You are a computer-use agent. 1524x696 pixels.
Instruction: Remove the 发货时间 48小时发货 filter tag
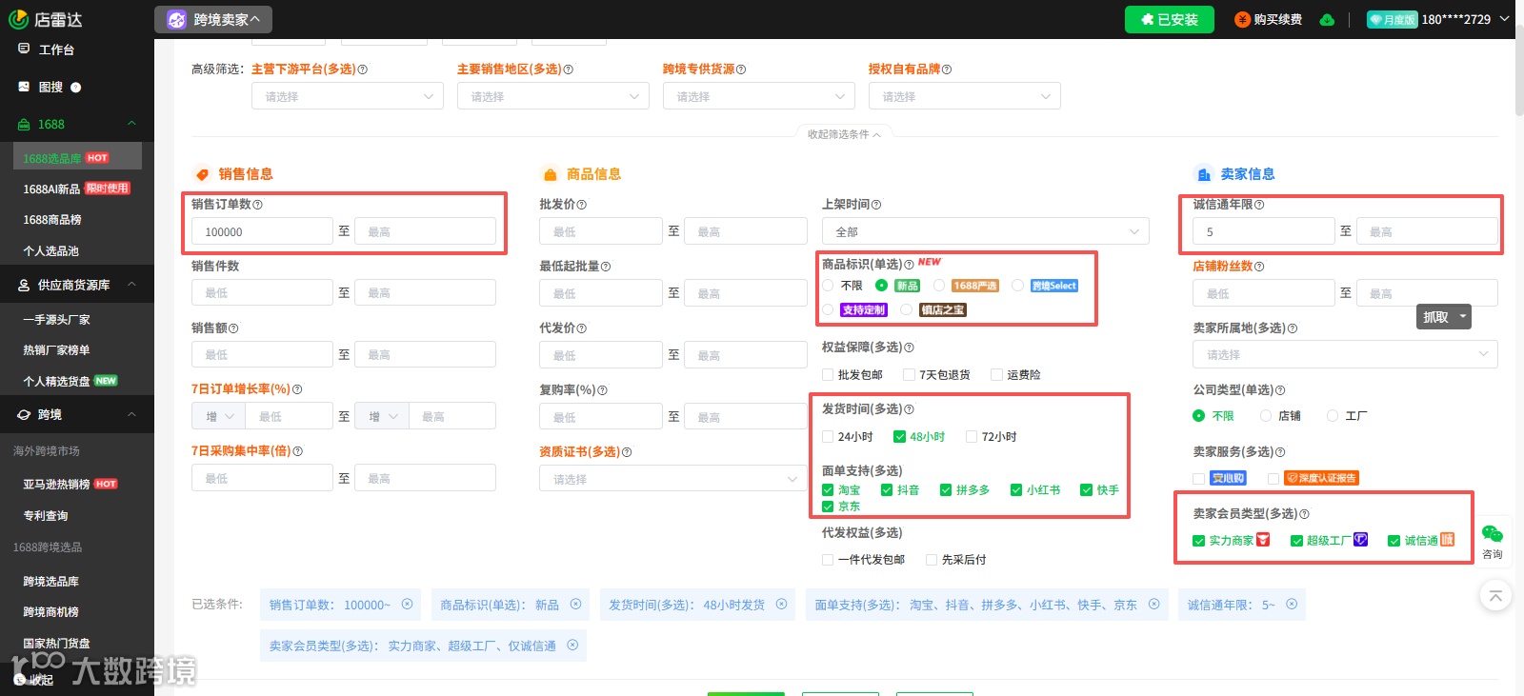781,605
